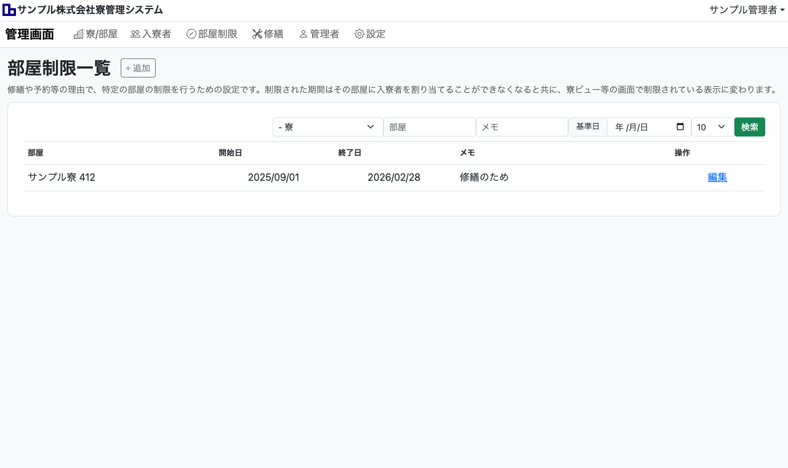Screen dimensions: 788x468
Task: Open the サンプル管理者 user menu
Action: 746,10
